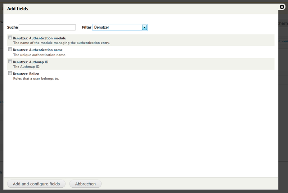The height and width of the screenshot is (193, 288).
Task: Close the Add fields dialog
Action: click(282, 6)
